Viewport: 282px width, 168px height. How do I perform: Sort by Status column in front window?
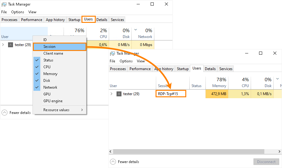click(x=197, y=83)
